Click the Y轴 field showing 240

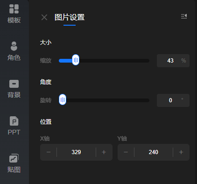154,152
